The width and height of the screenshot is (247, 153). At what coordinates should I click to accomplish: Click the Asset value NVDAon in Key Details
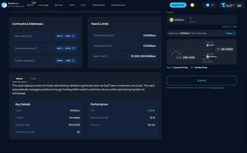pos(75,111)
